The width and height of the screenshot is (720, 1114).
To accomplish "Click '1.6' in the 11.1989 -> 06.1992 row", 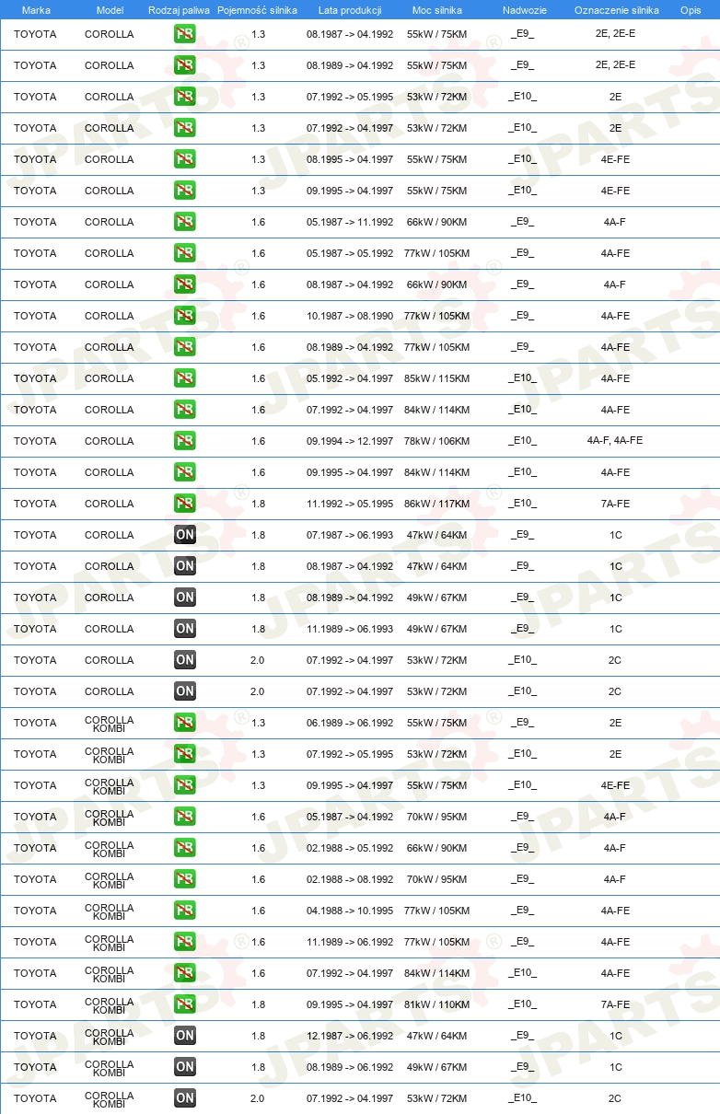I will [258, 942].
